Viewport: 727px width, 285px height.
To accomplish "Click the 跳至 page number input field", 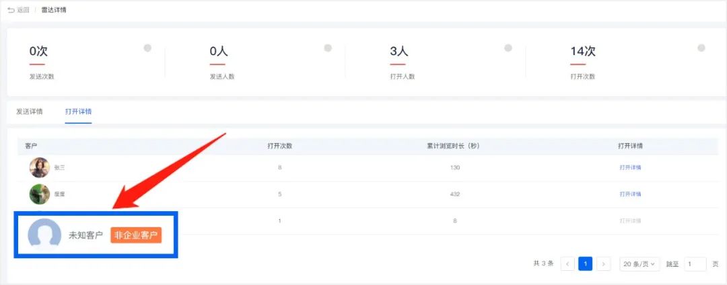I will click(695, 264).
